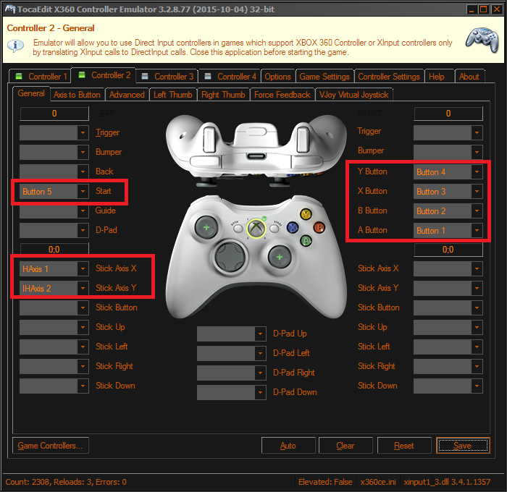Screen dimensions: 507x492
Task: Open the A Button dropdown showing Button 1
Action: [448, 230]
